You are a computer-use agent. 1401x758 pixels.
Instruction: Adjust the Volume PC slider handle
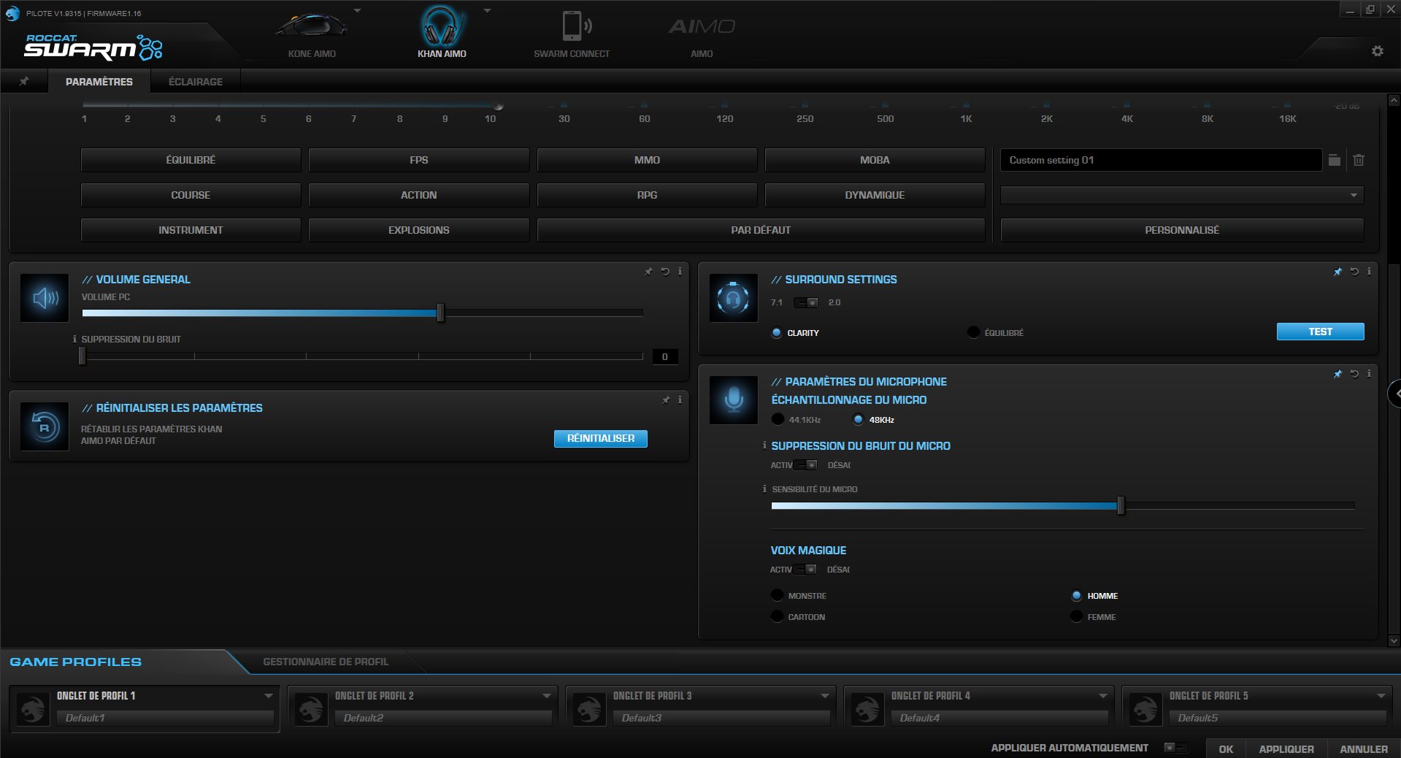click(440, 313)
